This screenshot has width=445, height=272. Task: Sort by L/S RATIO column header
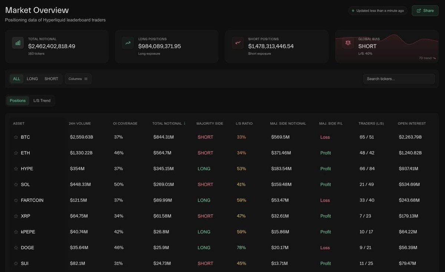244,124
